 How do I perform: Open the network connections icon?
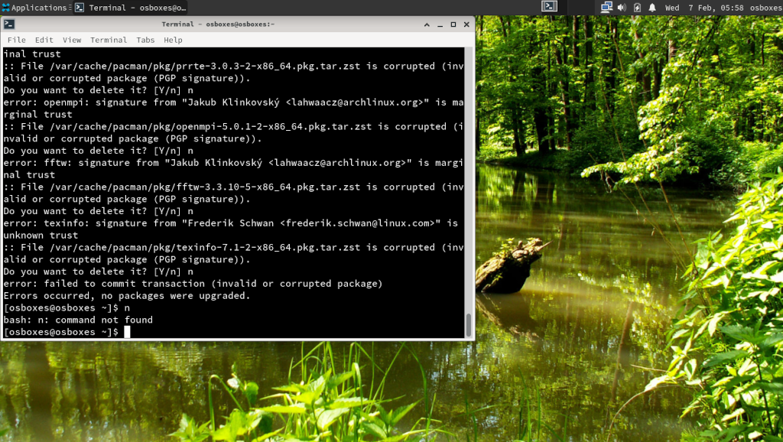pyautogui.click(x=606, y=8)
